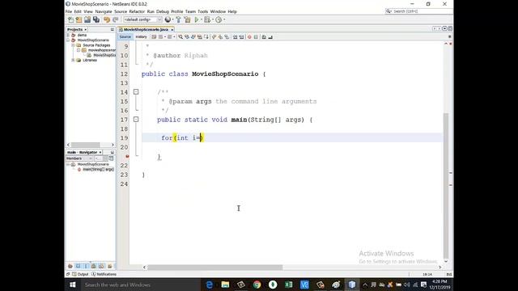The width and height of the screenshot is (518, 291).
Task: Open the Profile Project dropdown arrow
Action: (224, 19)
